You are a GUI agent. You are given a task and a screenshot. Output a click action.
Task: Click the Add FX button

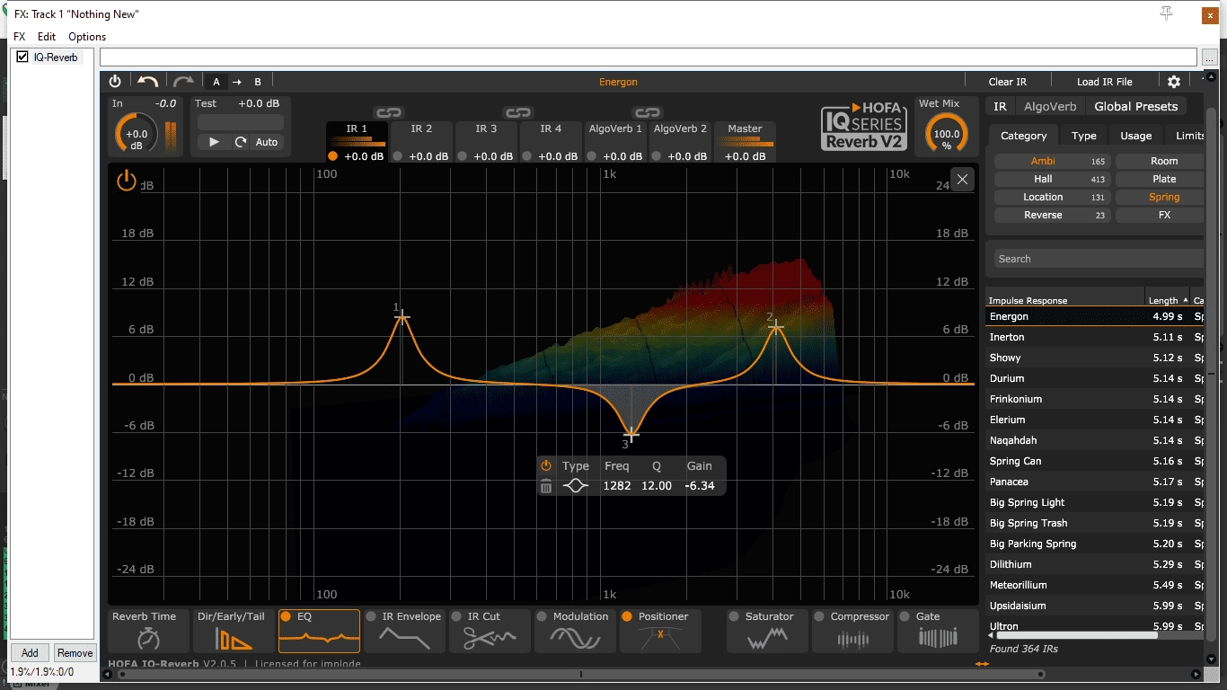pyautogui.click(x=30, y=653)
